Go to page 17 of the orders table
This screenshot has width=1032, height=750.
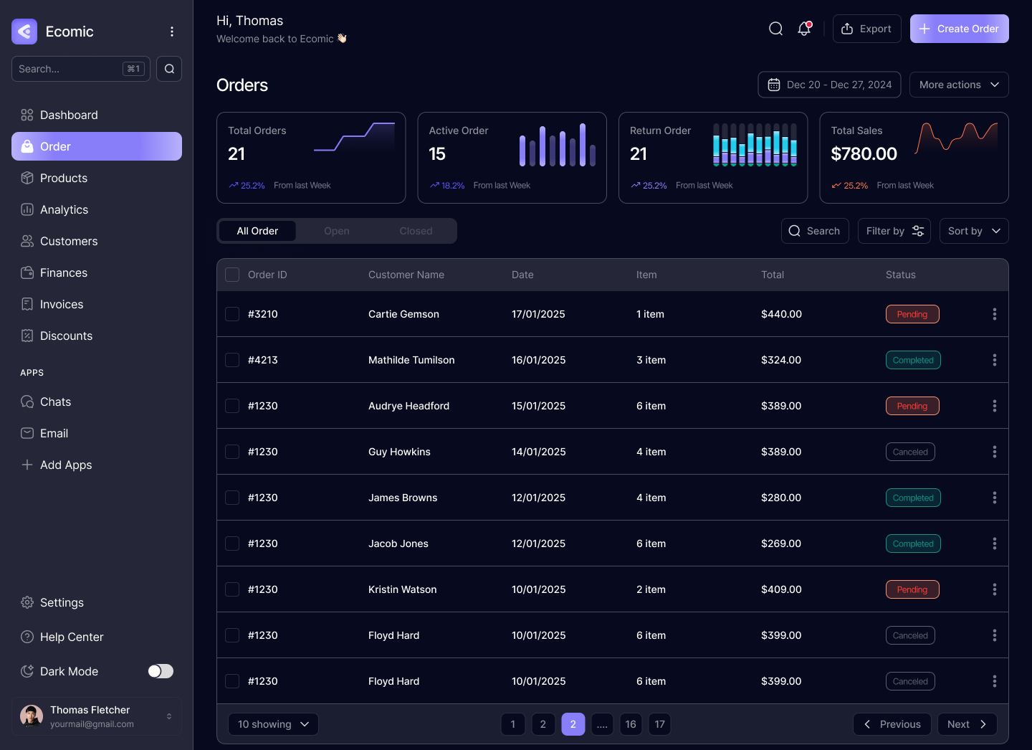pos(659,724)
